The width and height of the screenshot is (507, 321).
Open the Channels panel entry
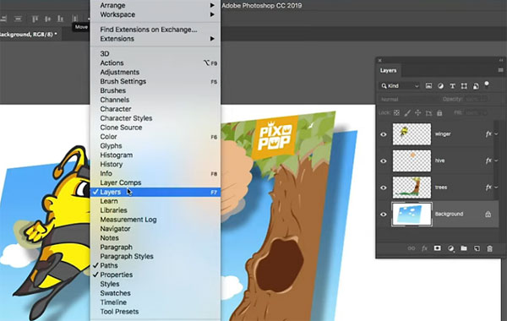click(155, 100)
